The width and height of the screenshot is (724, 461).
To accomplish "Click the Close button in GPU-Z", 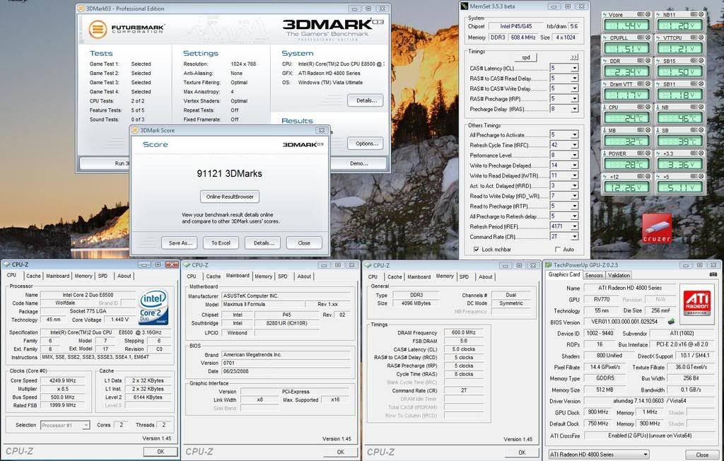I will pyautogui.click(x=702, y=455).
